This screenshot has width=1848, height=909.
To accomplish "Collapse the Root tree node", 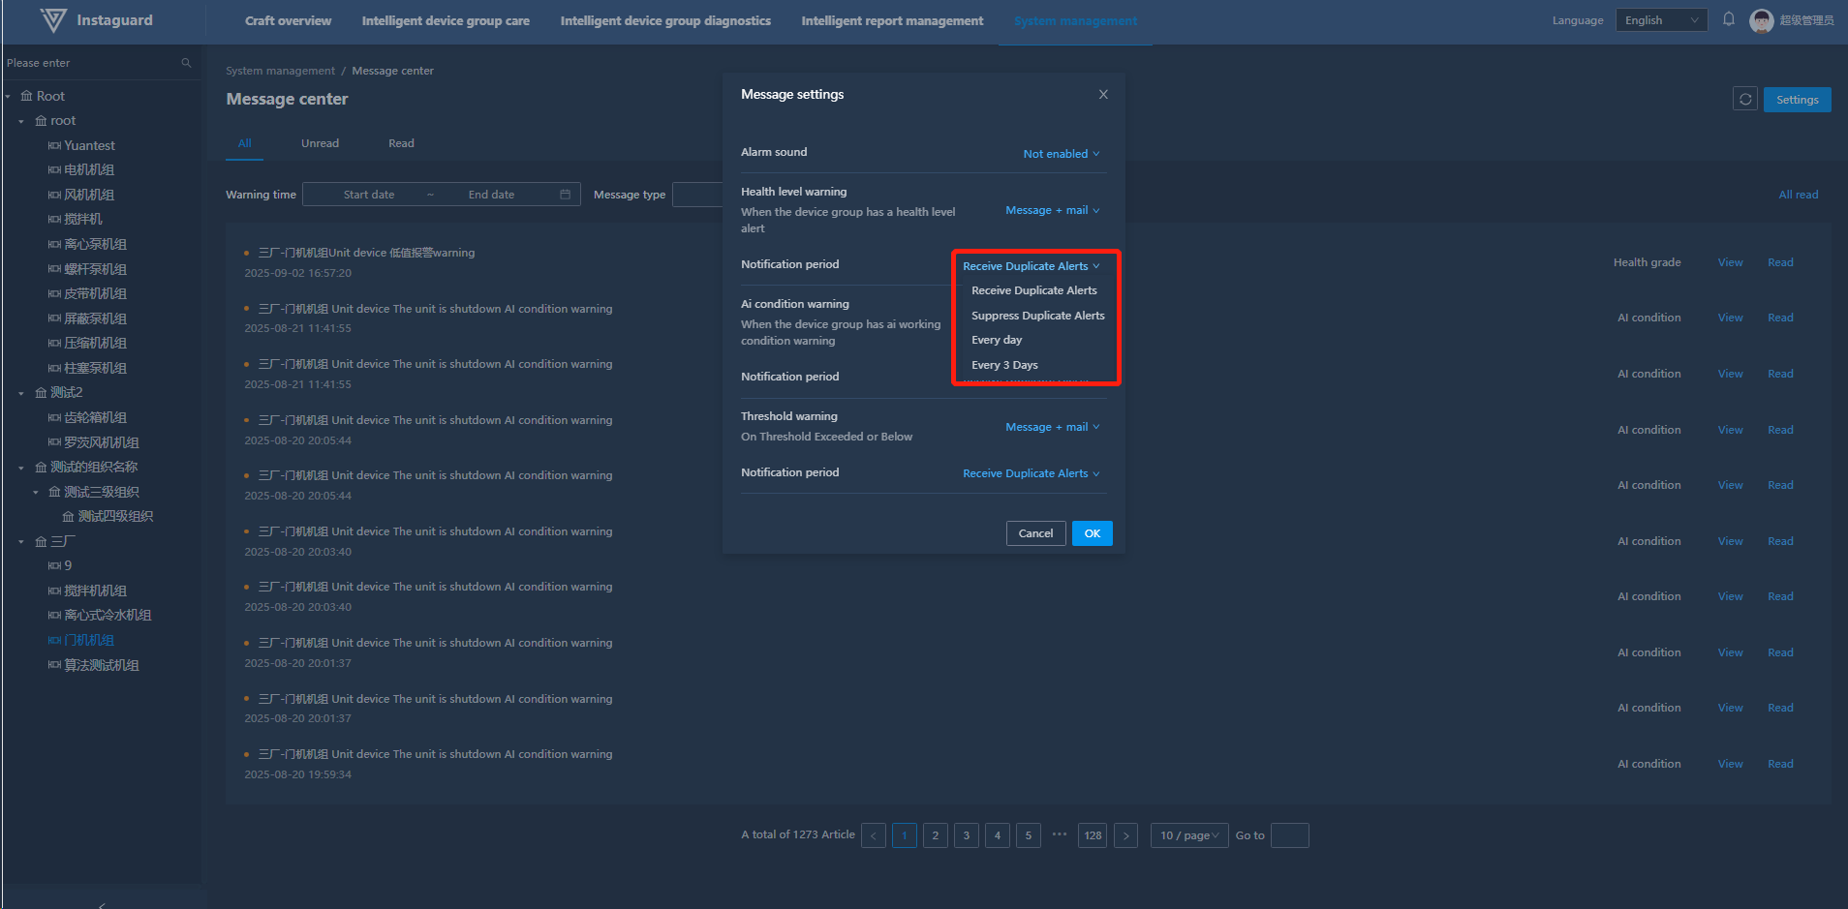I will coord(8,96).
